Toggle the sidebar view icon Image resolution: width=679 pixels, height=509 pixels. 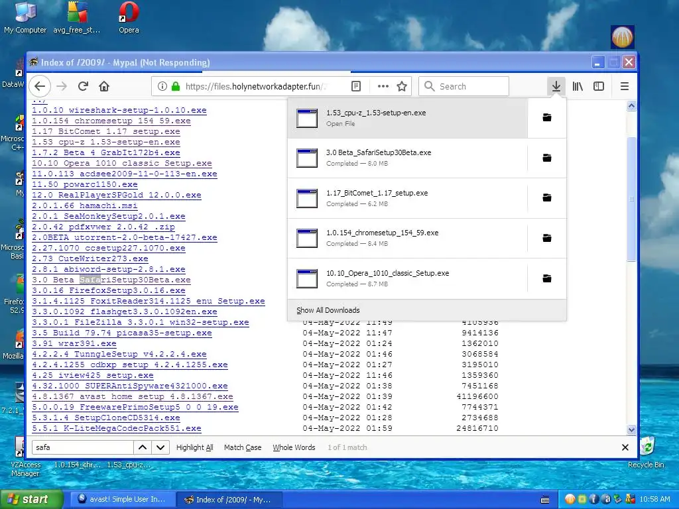599,86
